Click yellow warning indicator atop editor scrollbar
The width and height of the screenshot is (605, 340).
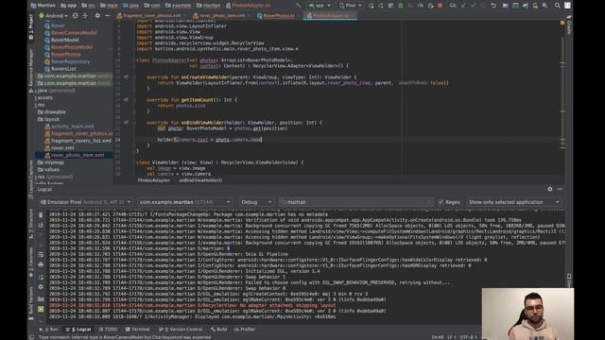point(562,23)
